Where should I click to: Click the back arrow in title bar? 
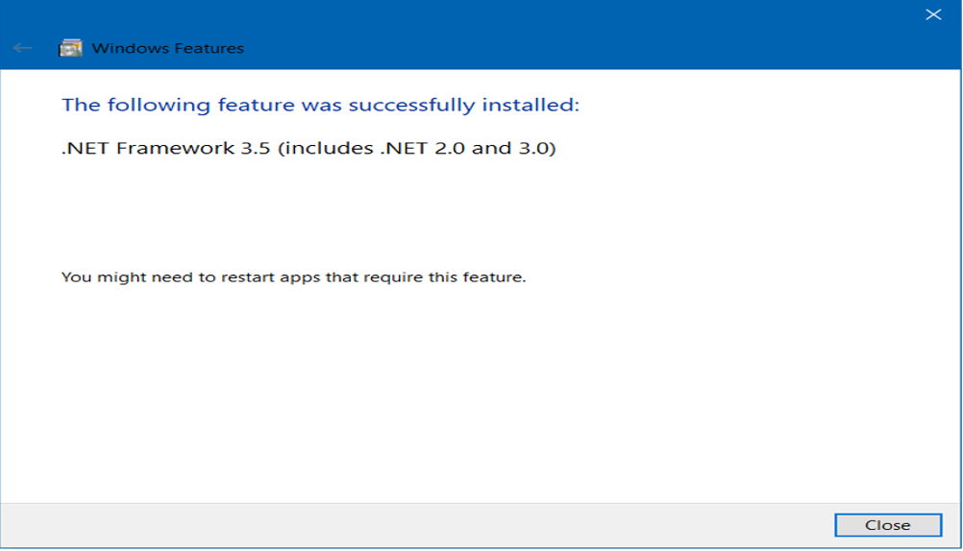point(23,48)
